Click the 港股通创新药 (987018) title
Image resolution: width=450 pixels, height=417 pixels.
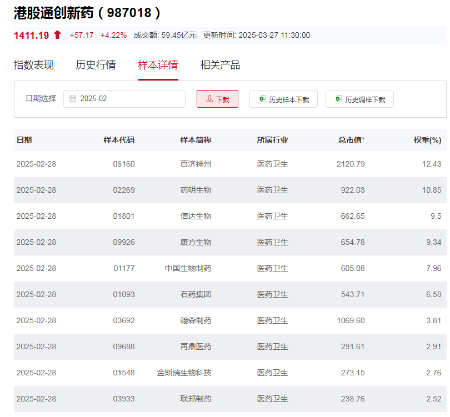87,13
